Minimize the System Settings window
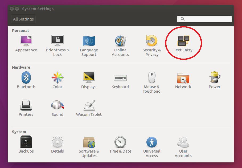 (x=17, y=9)
